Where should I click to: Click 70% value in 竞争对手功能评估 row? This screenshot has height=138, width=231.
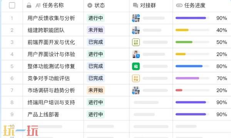[222, 78]
